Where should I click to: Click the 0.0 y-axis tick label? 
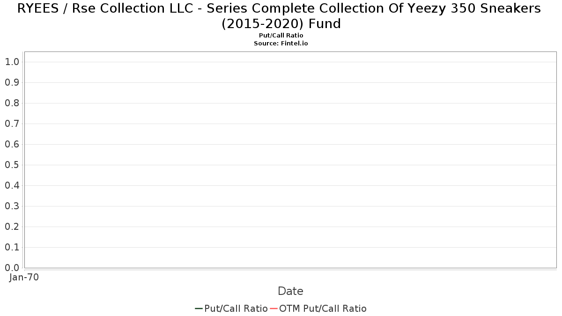pyautogui.click(x=12, y=268)
